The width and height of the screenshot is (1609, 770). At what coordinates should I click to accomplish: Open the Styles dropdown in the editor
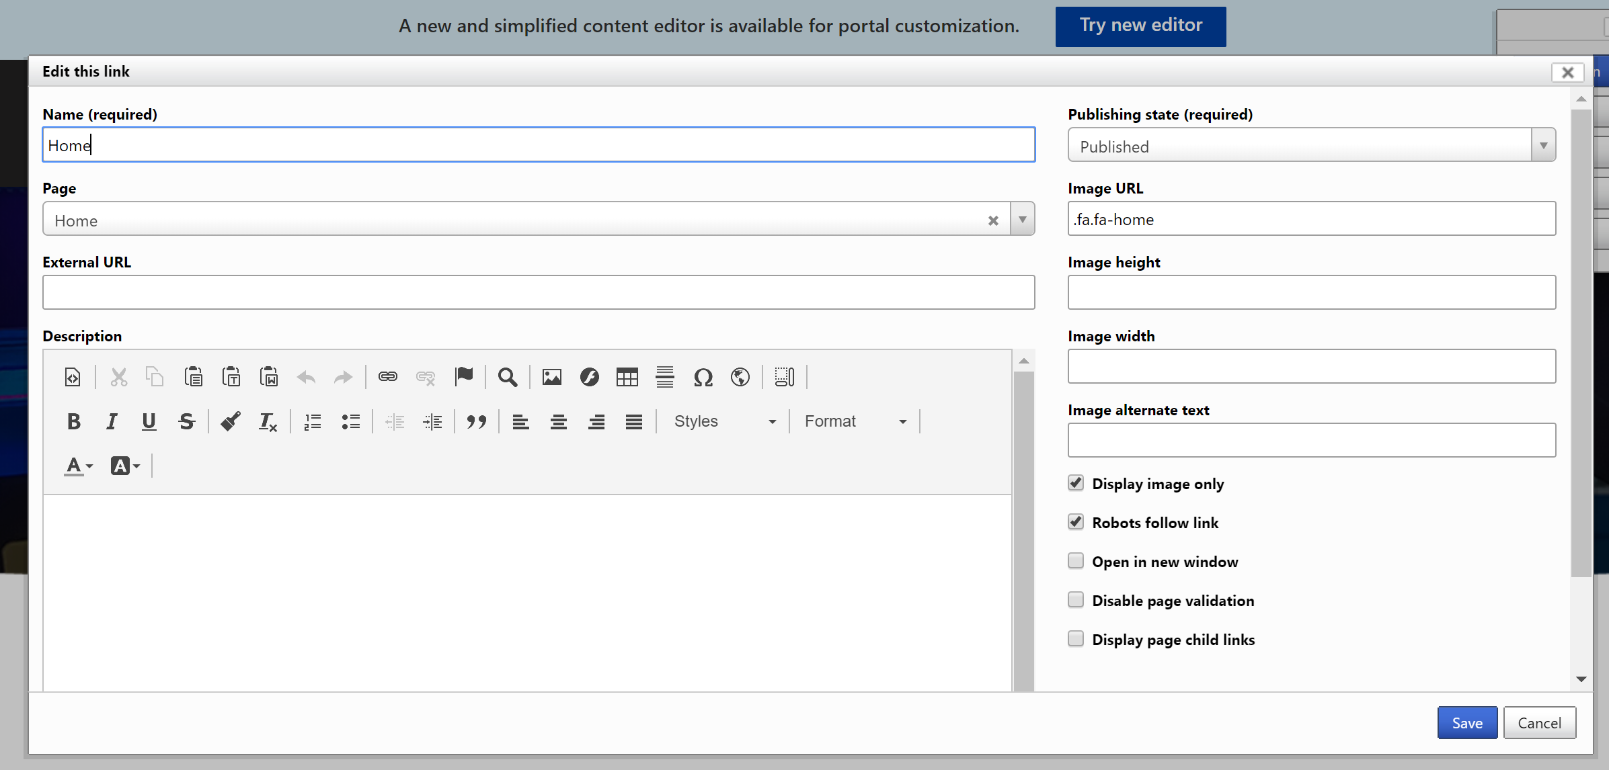724,421
